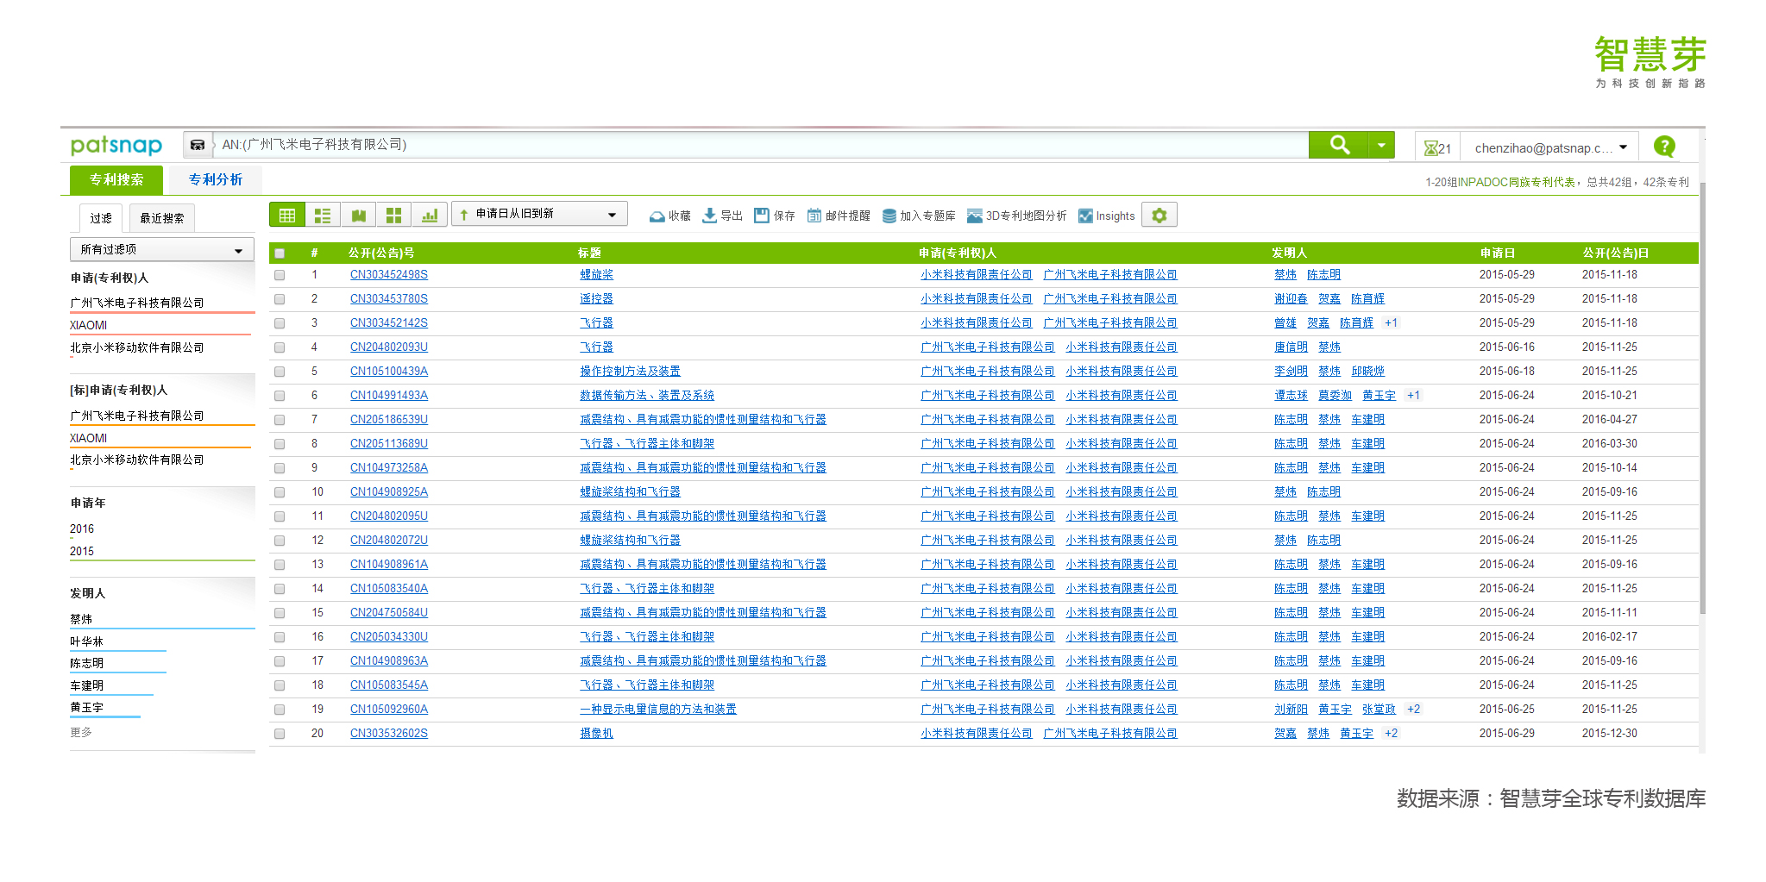Check the box for row 1 CN303452498S
1766x882 pixels.
pos(280,275)
